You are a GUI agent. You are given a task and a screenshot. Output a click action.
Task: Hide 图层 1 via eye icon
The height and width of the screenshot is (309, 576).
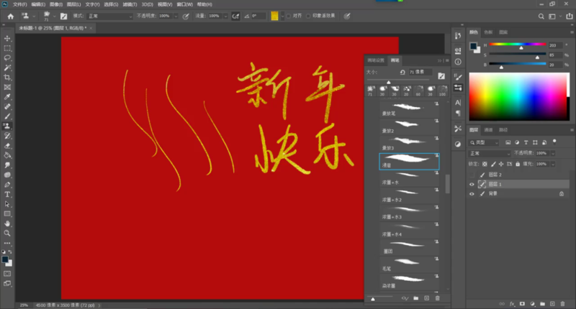(x=472, y=185)
